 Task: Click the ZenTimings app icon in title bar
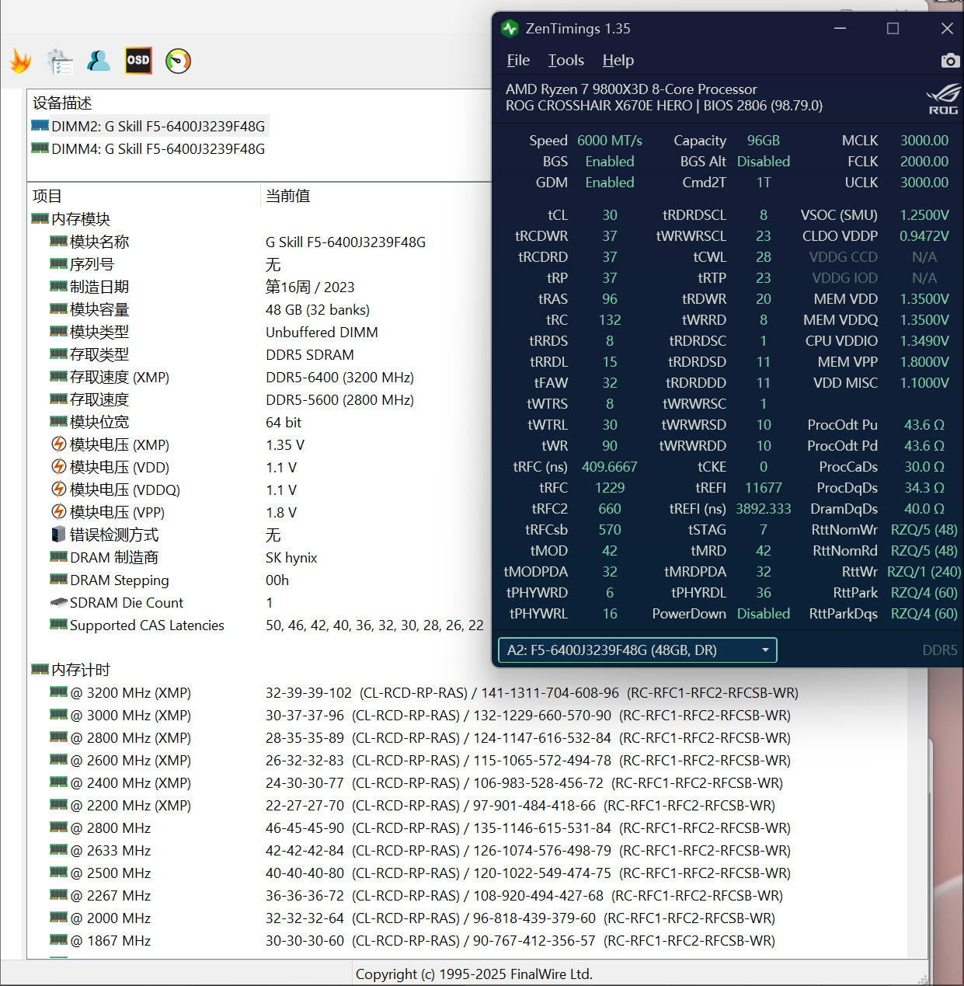(x=510, y=29)
